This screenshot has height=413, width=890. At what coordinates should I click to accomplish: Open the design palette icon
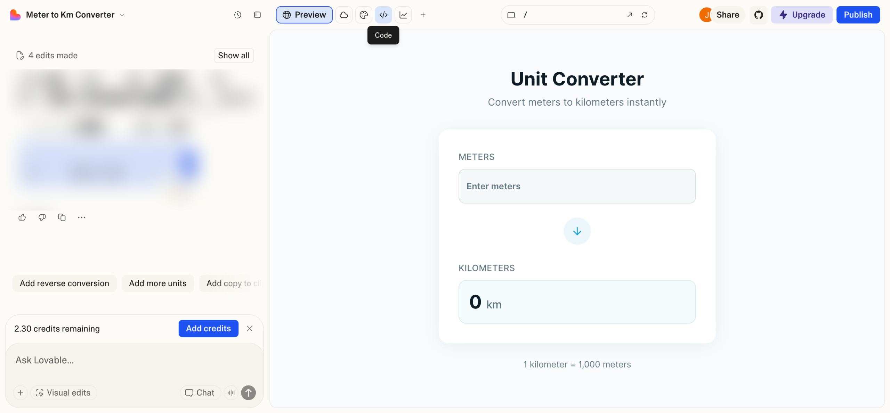(364, 15)
